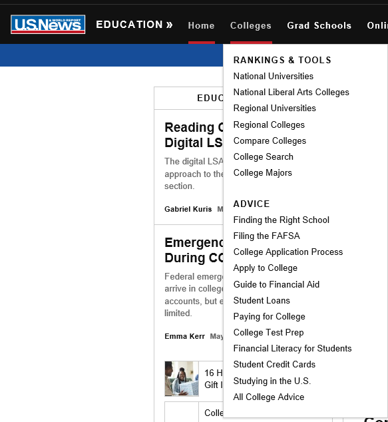
Task: Open the gift article thumbnail image
Action: tap(182, 379)
